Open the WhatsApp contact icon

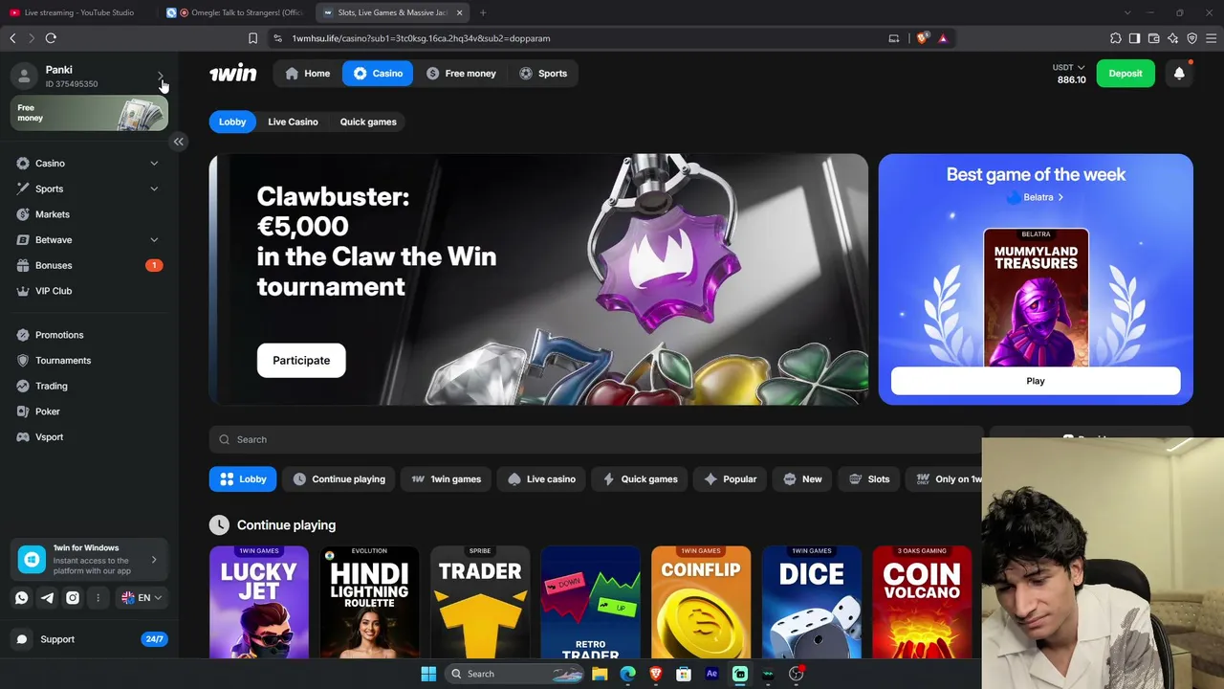22,597
